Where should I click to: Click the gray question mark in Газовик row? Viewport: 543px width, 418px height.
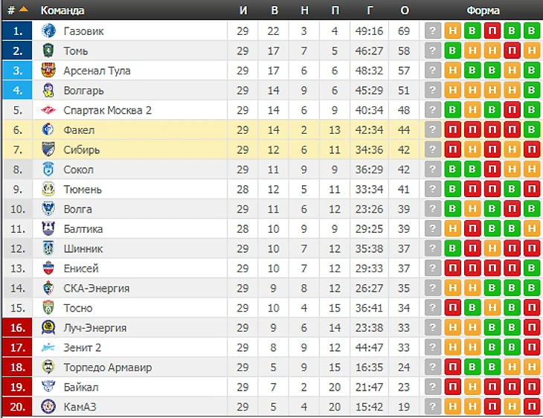(432, 30)
